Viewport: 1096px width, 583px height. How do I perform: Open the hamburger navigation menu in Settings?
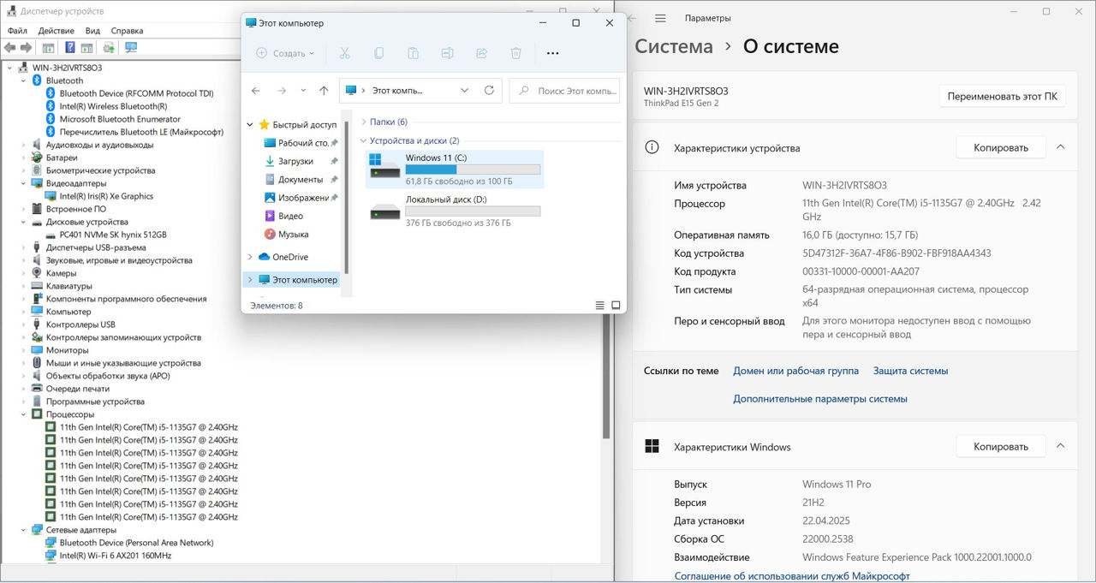(660, 18)
